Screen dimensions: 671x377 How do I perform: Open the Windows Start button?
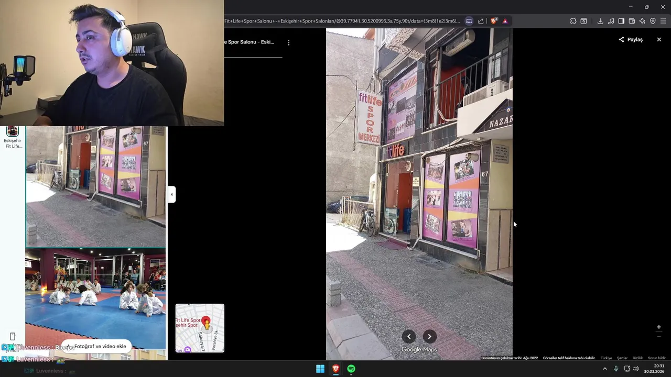320,369
